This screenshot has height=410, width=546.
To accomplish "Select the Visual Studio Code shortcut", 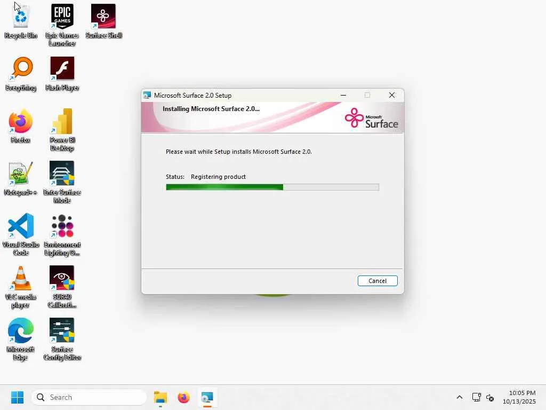I will coord(21,234).
